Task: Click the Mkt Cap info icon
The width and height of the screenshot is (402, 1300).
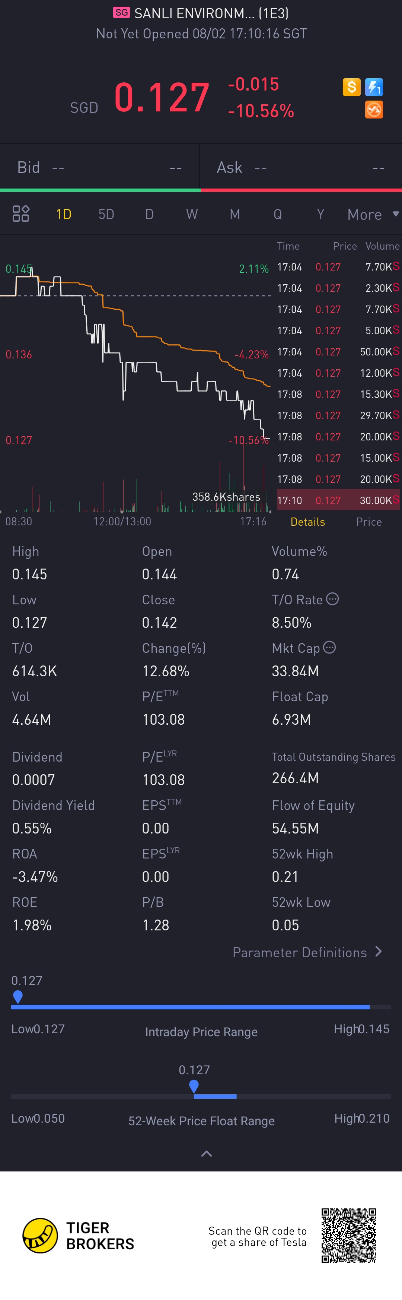Action: (x=329, y=648)
